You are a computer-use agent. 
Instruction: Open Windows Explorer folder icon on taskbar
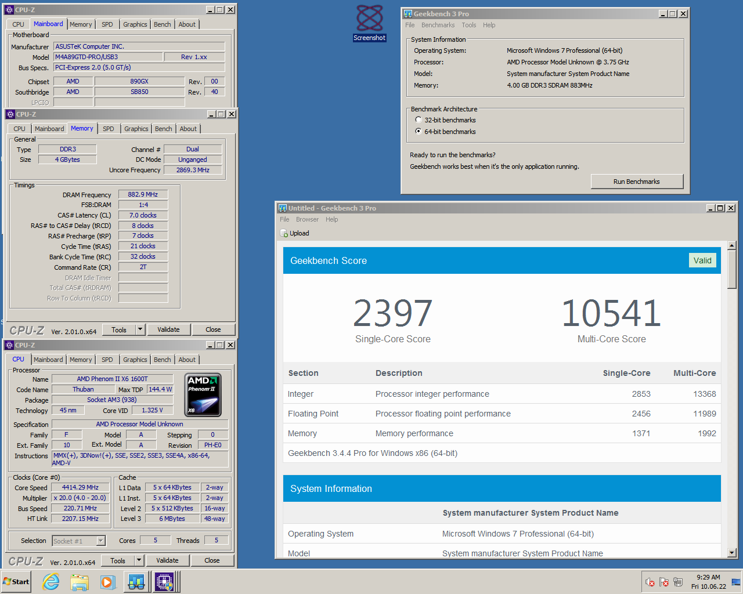(x=80, y=582)
